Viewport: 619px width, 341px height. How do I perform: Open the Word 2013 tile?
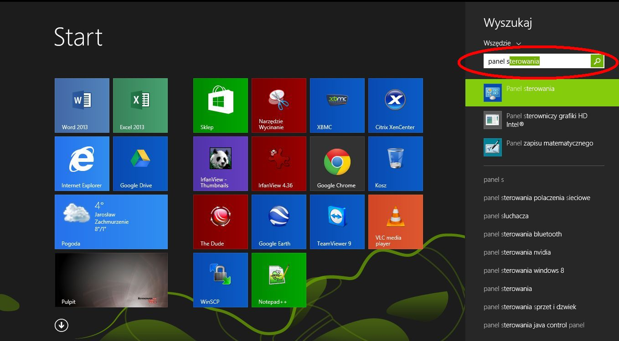[x=82, y=105]
